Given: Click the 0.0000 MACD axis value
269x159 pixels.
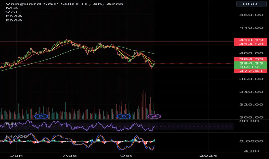Looking at the screenshot, I should point(251,141).
